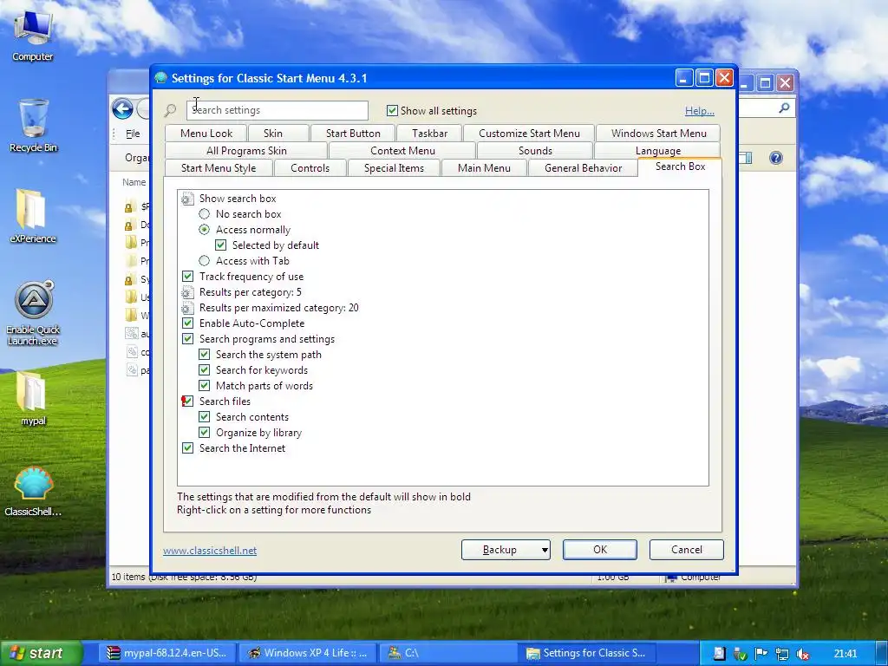Screen dimensions: 888x666
Task: Click the security shield tray icon
Action: [741, 654]
